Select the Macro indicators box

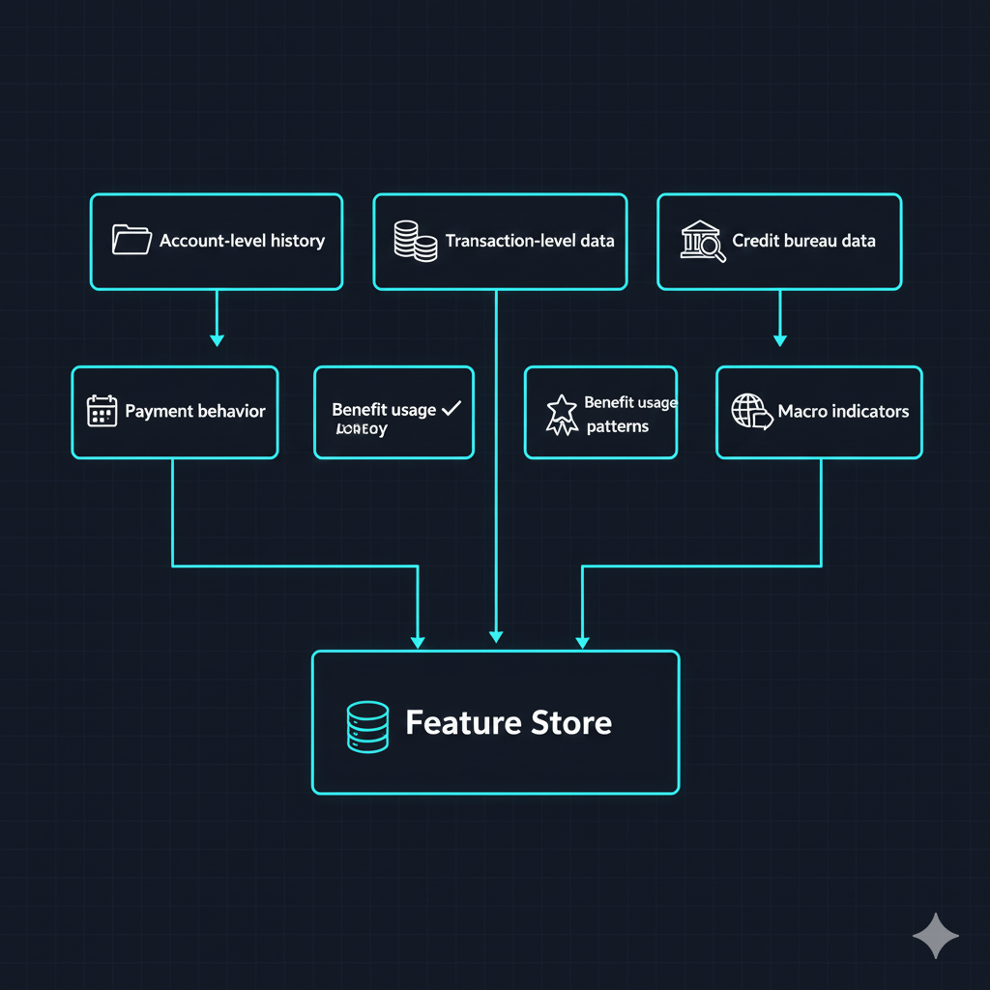coord(818,411)
